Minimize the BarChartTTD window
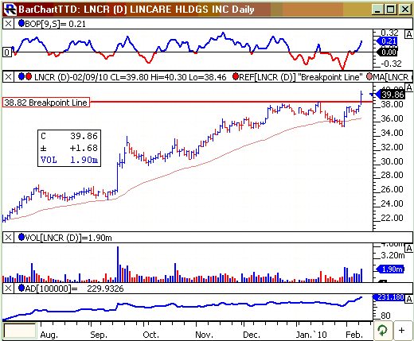Viewport: 414px width, 341px height. point(377,10)
